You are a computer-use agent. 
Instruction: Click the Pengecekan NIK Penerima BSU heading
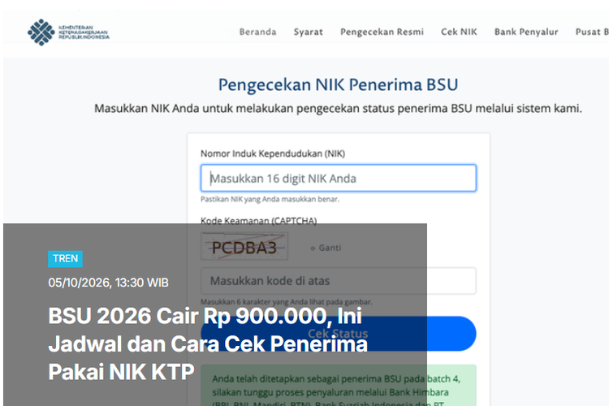[339, 84]
